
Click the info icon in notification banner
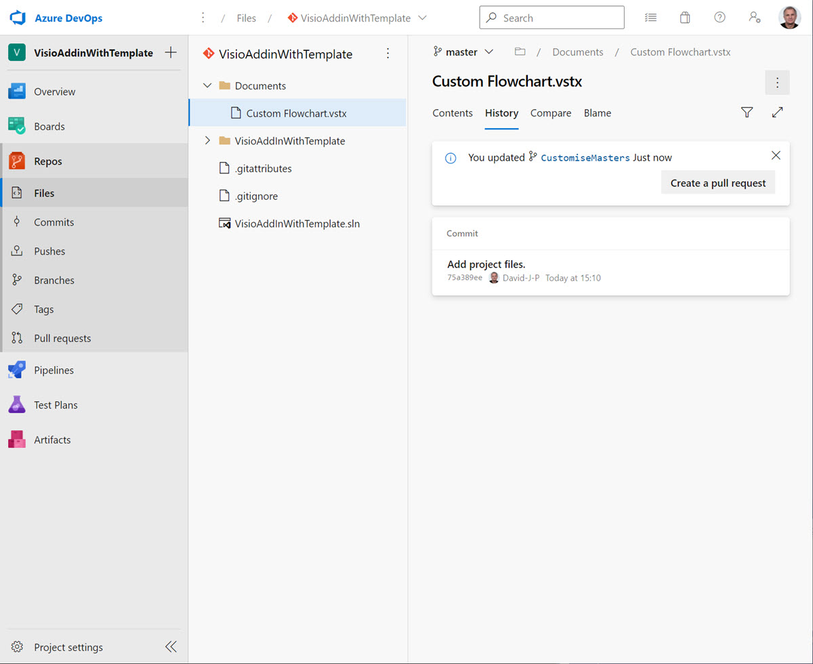tap(450, 158)
